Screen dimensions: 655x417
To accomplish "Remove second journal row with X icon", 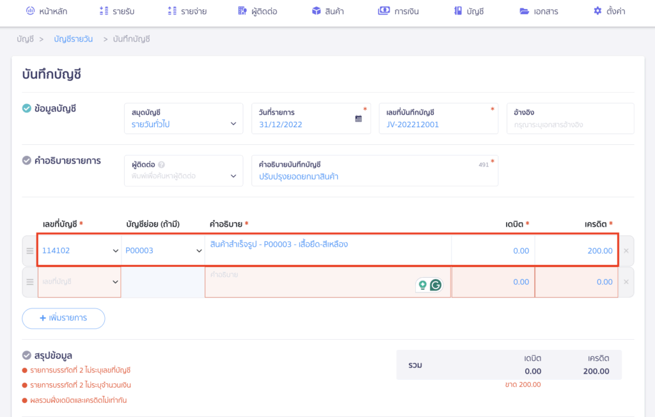I will pos(626,282).
